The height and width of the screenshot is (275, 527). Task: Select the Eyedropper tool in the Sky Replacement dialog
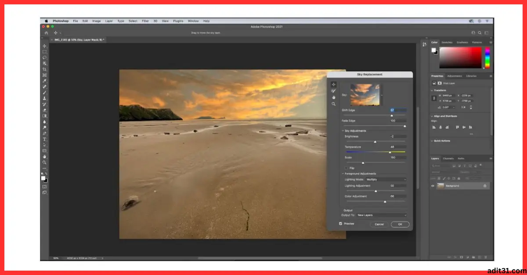[x=333, y=91]
